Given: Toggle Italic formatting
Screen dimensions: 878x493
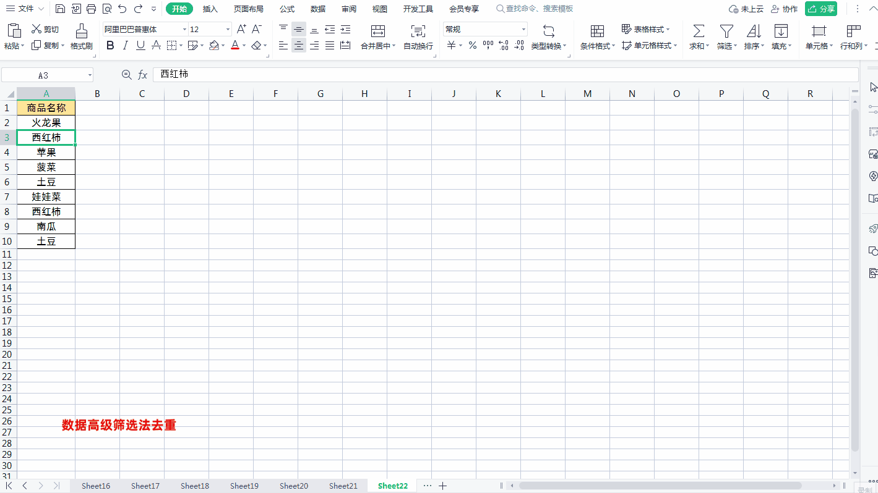Looking at the screenshot, I should 126,45.
